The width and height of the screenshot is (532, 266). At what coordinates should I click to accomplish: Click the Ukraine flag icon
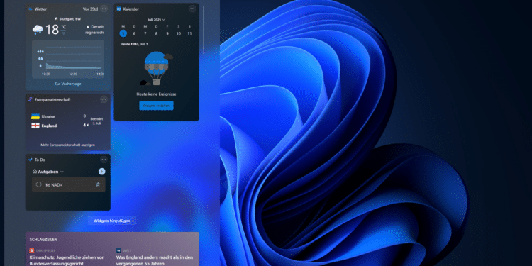click(x=35, y=116)
